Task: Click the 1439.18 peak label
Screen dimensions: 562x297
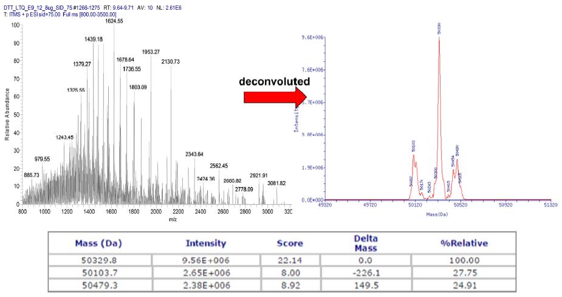Action: coord(93,39)
